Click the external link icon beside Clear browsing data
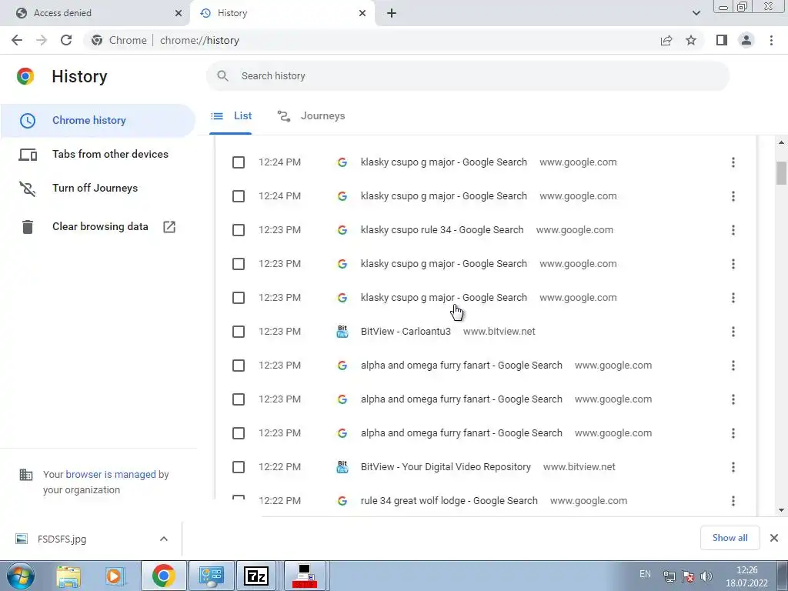 point(169,227)
